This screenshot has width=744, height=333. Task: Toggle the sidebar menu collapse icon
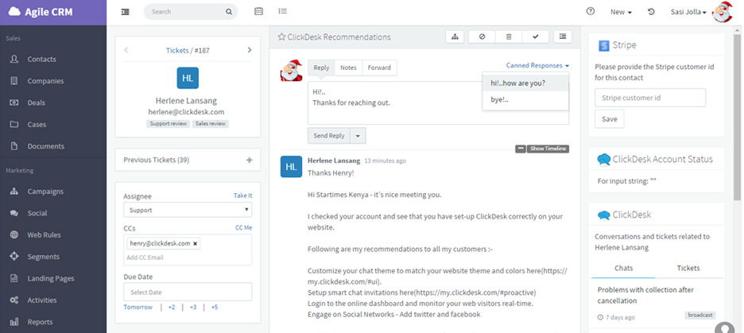126,12
